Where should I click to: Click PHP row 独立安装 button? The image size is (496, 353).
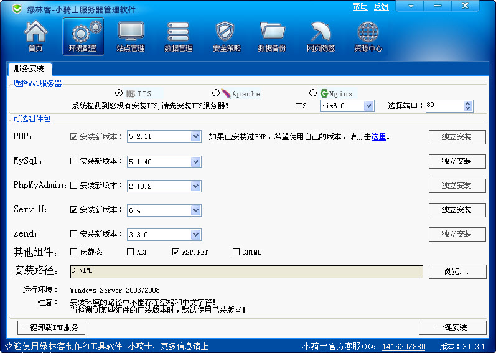click(457, 137)
